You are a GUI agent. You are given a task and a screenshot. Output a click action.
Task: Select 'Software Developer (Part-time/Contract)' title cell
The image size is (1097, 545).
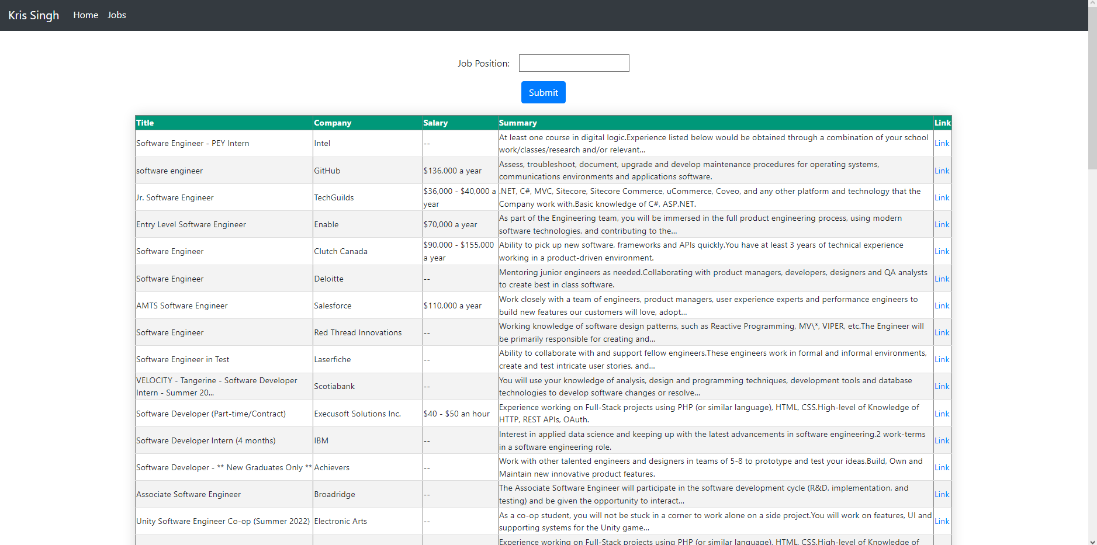(x=224, y=414)
